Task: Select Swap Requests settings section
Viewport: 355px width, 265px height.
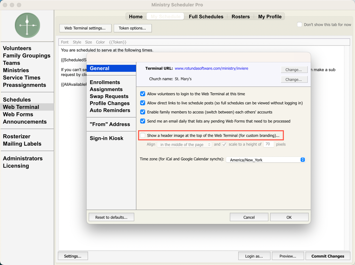Action: pyautogui.click(x=109, y=96)
